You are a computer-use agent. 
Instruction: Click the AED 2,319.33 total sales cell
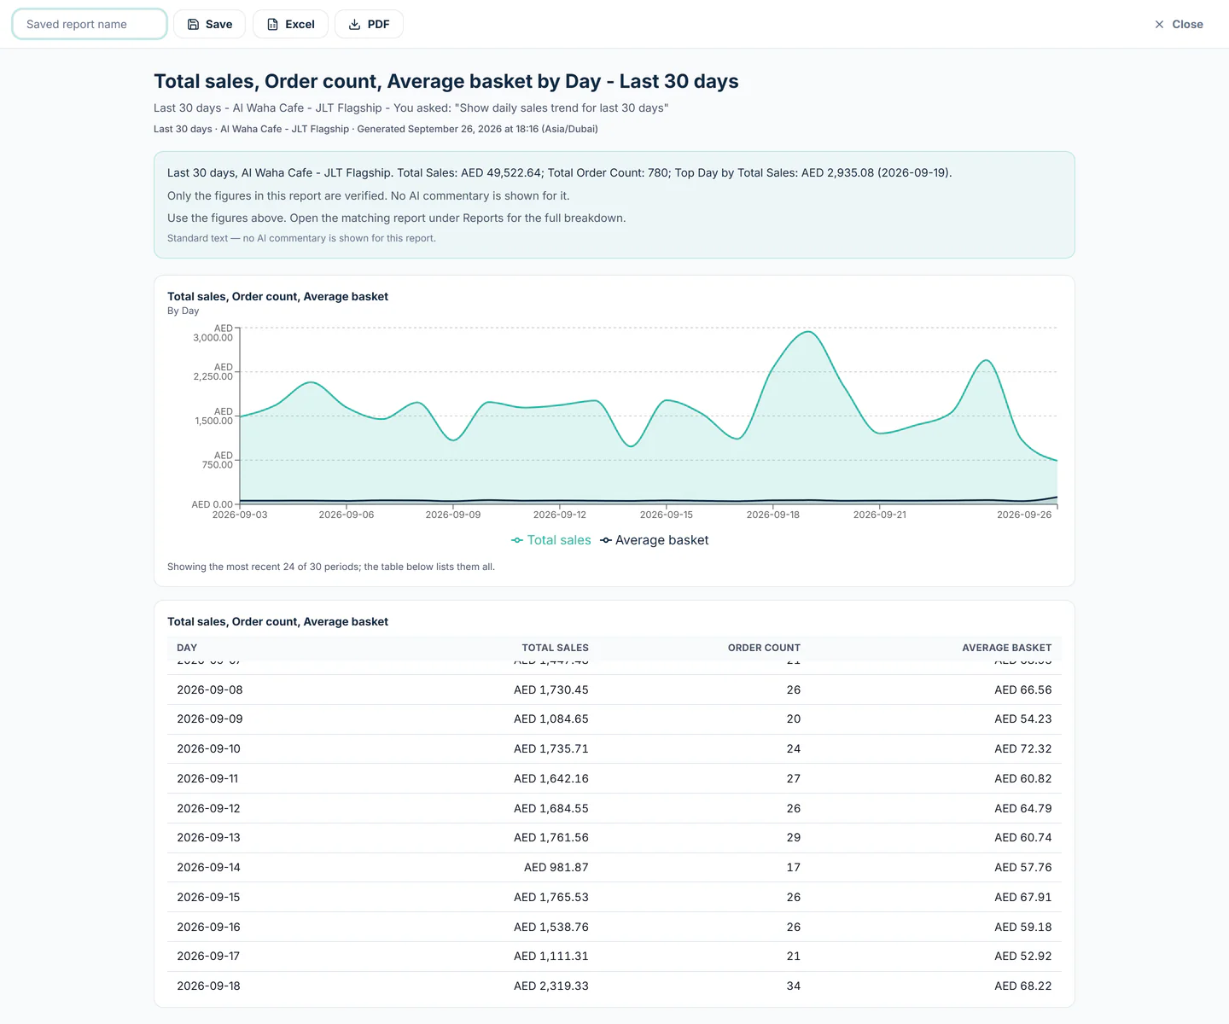coord(551,986)
